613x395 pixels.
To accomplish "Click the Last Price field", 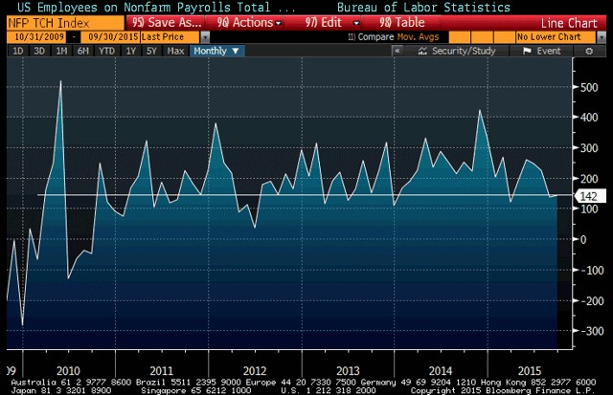I will 170,37.
